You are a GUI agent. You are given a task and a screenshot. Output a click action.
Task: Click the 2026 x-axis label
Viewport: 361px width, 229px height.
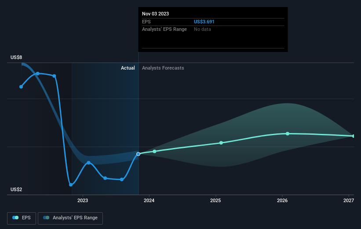(x=282, y=201)
